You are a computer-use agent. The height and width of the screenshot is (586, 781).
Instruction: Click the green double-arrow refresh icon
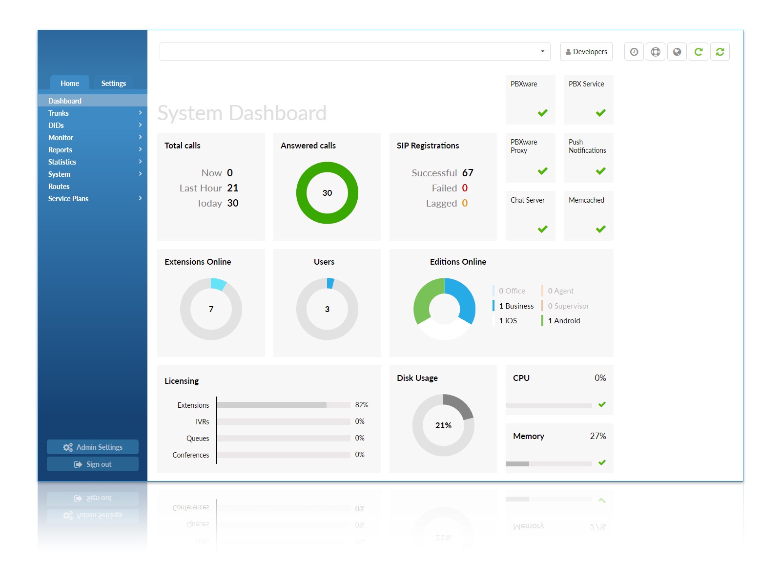pyautogui.click(x=719, y=52)
